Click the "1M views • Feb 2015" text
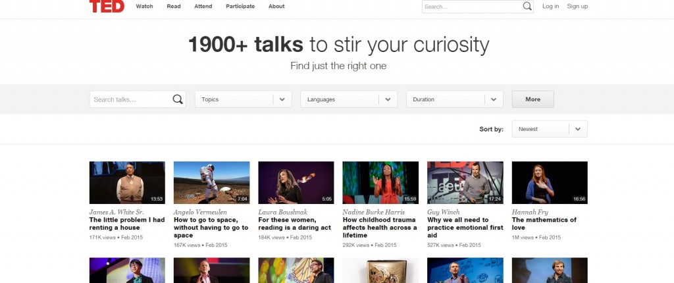674x283 pixels. [536, 238]
